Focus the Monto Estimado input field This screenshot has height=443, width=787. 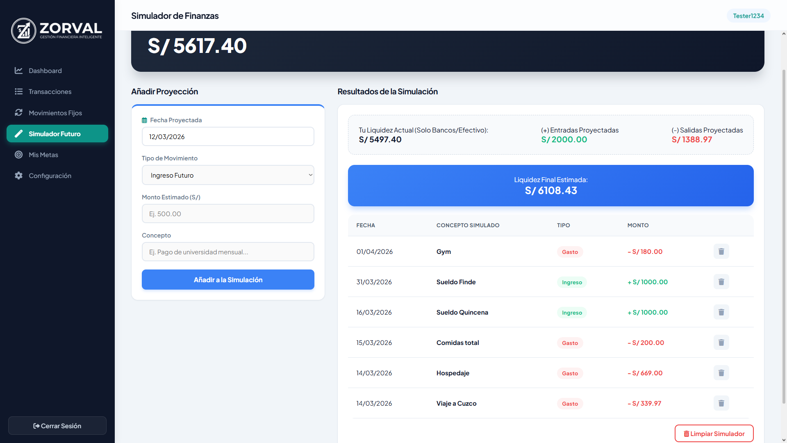click(x=228, y=214)
